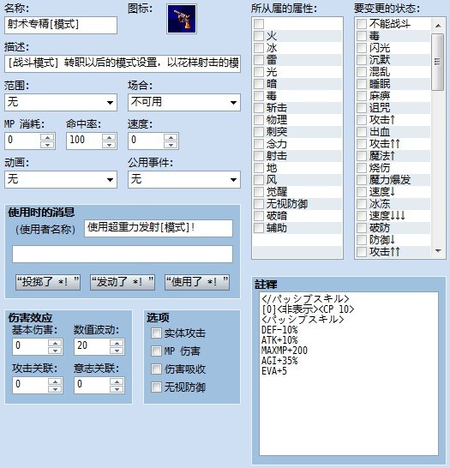
Task: Toggle the 魔法↑ state checkbox
Action: pos(362,156)
